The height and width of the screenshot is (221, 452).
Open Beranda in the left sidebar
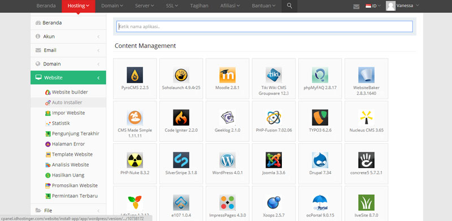pyautogui.click(x=68, y=23)
